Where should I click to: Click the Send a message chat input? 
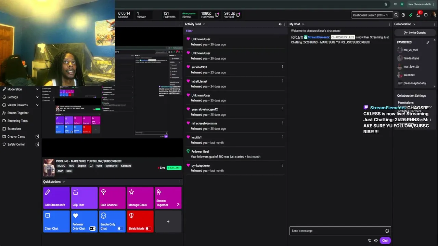(340, 231)
